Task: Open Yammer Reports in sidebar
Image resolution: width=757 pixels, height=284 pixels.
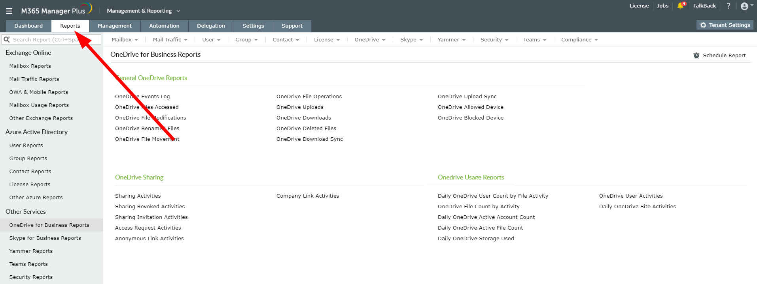Action: pyautogui.click(x=31, y=251)
